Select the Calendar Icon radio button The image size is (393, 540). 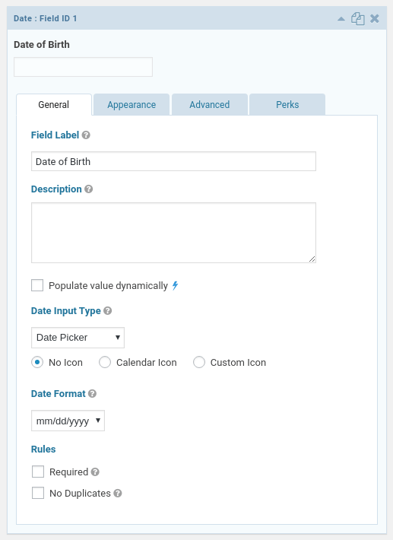click(x=105, y=362)
